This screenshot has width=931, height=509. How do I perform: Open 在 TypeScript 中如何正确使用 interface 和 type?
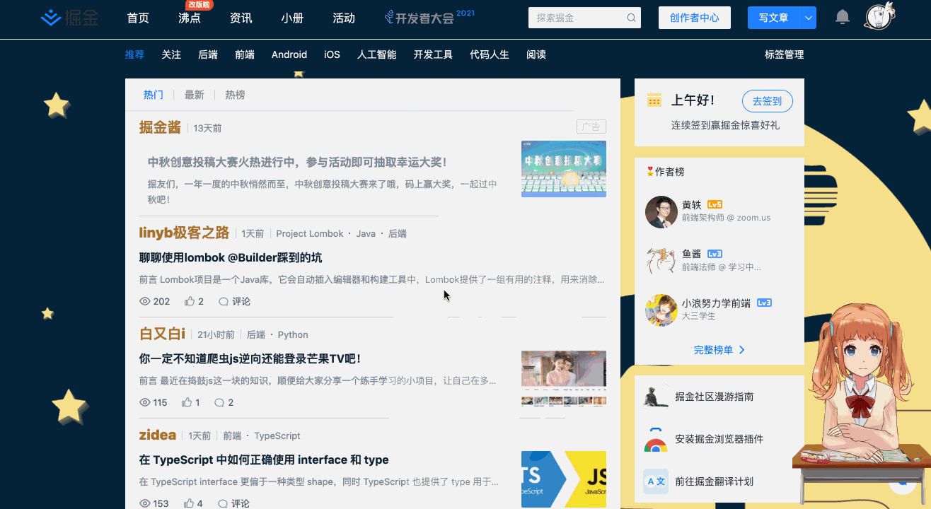[x=264, y=460]
